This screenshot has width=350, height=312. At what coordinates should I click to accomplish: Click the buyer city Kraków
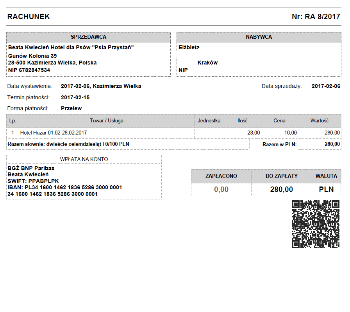point(207,63)
